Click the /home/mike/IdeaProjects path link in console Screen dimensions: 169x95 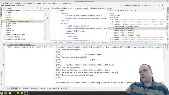point(151,47)
